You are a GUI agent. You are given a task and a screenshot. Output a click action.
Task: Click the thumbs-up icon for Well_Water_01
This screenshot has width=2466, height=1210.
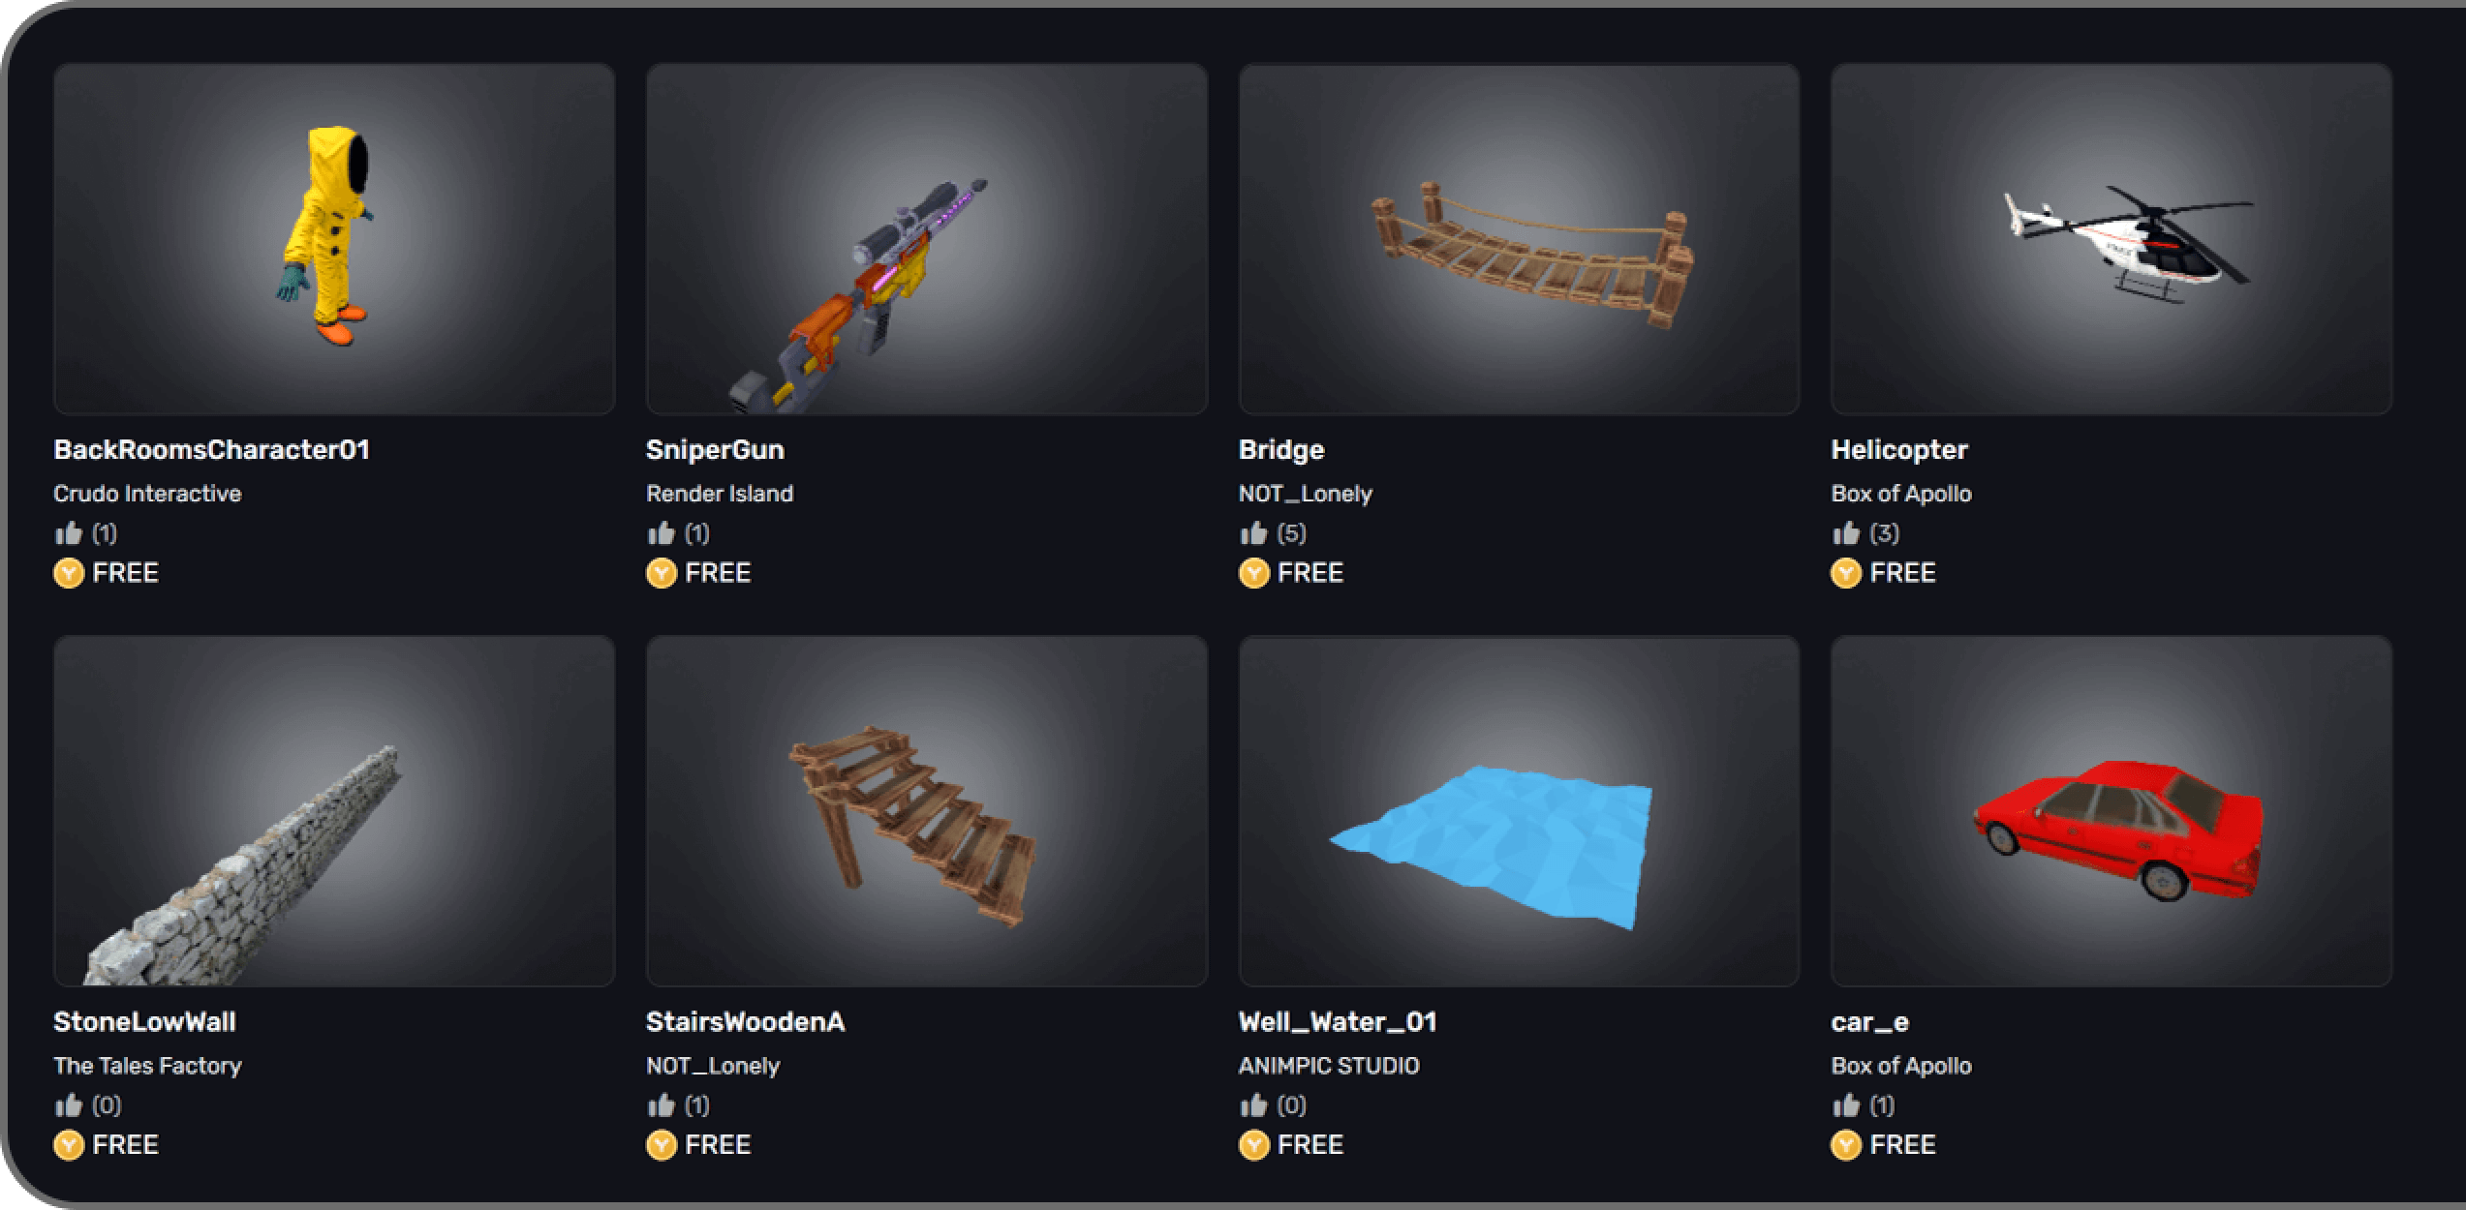point(1253,1104)
